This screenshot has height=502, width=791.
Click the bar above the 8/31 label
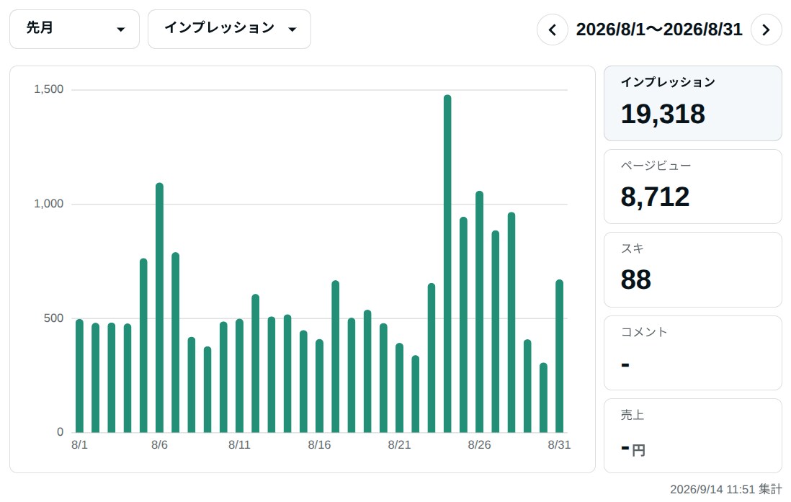point(560,357)
